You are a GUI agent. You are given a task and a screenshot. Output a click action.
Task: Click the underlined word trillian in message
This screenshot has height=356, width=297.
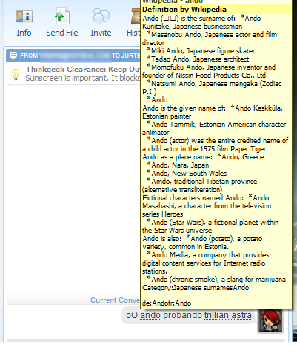[216, 315]
